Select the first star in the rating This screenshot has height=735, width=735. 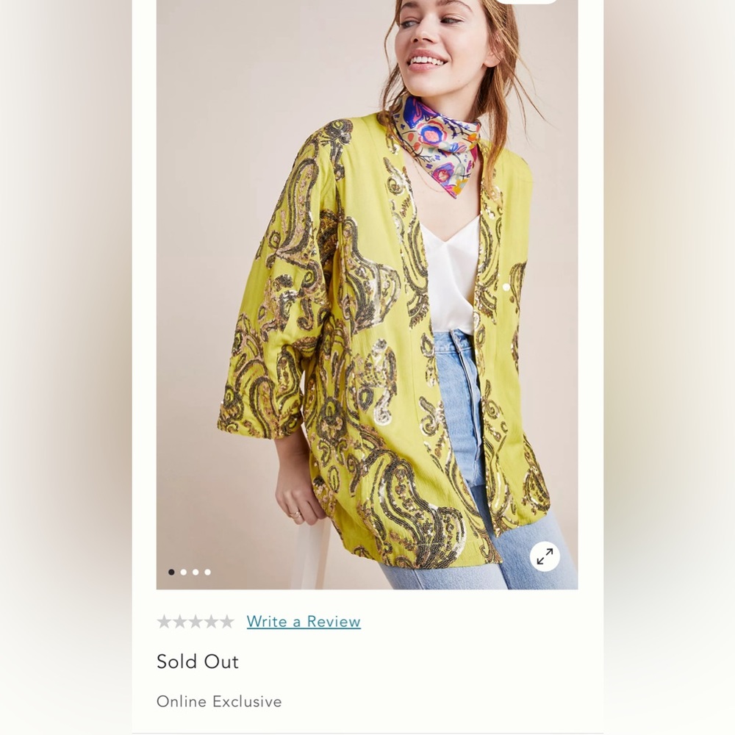(164, 623)
